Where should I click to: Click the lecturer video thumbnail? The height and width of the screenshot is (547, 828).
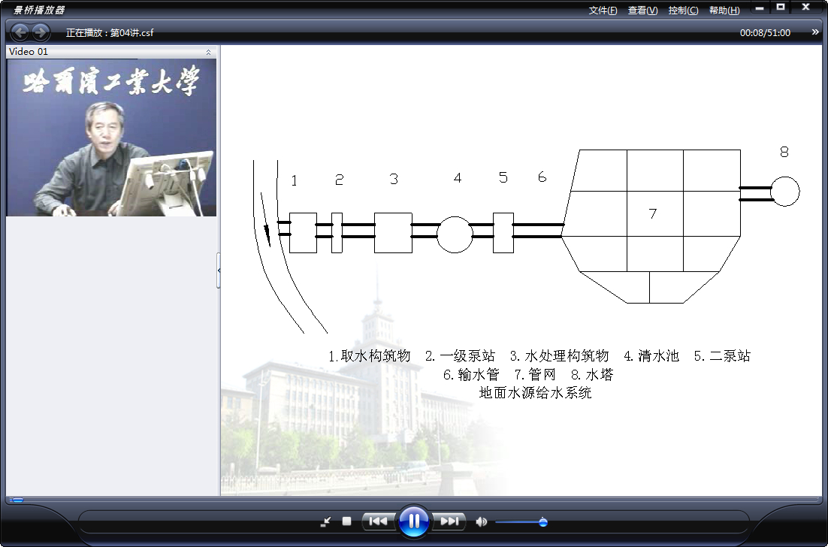111,138
